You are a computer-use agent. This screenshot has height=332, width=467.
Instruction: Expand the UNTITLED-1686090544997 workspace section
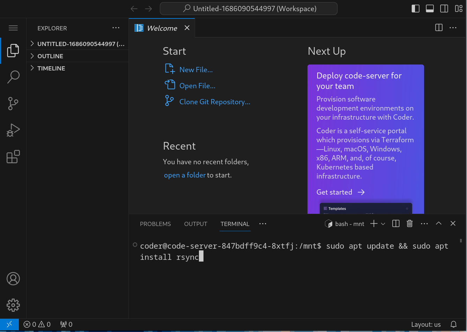point(77,44)
